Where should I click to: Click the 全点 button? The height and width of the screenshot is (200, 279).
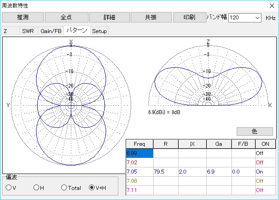(66, 18)
